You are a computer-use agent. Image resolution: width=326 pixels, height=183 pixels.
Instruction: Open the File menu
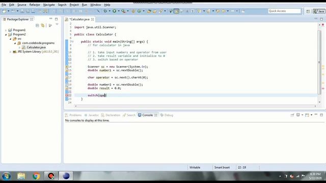click(x=4, y=5)
